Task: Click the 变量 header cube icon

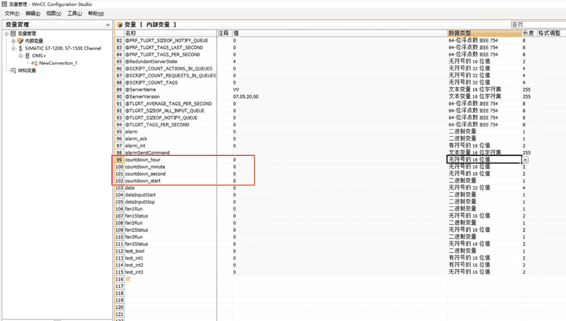Action: coord(119,25)
